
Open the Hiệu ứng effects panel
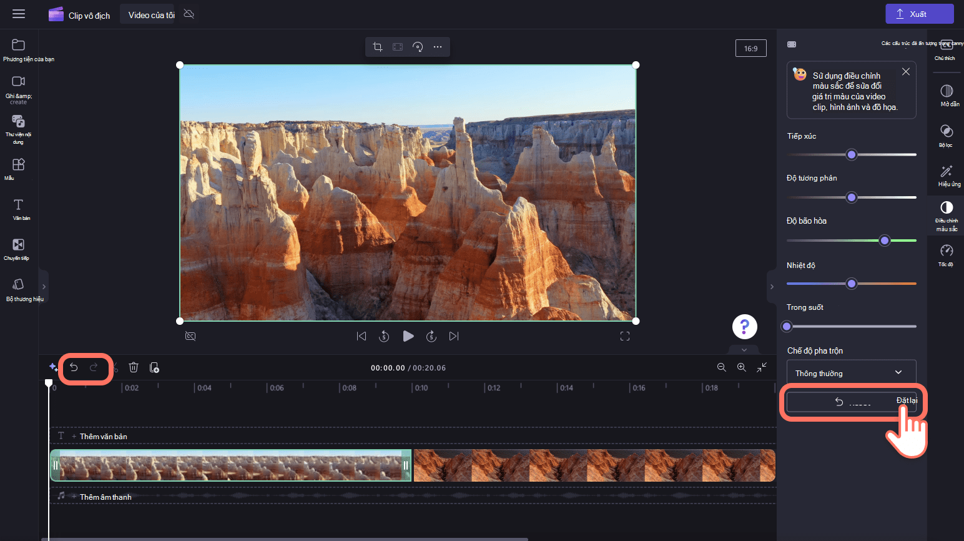click(947, 175)
